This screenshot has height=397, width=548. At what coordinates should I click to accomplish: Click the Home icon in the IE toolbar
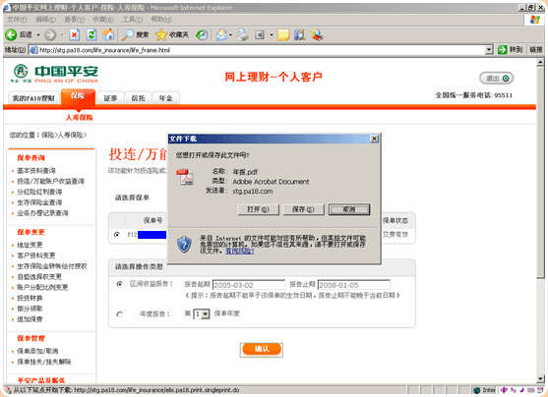108,34
